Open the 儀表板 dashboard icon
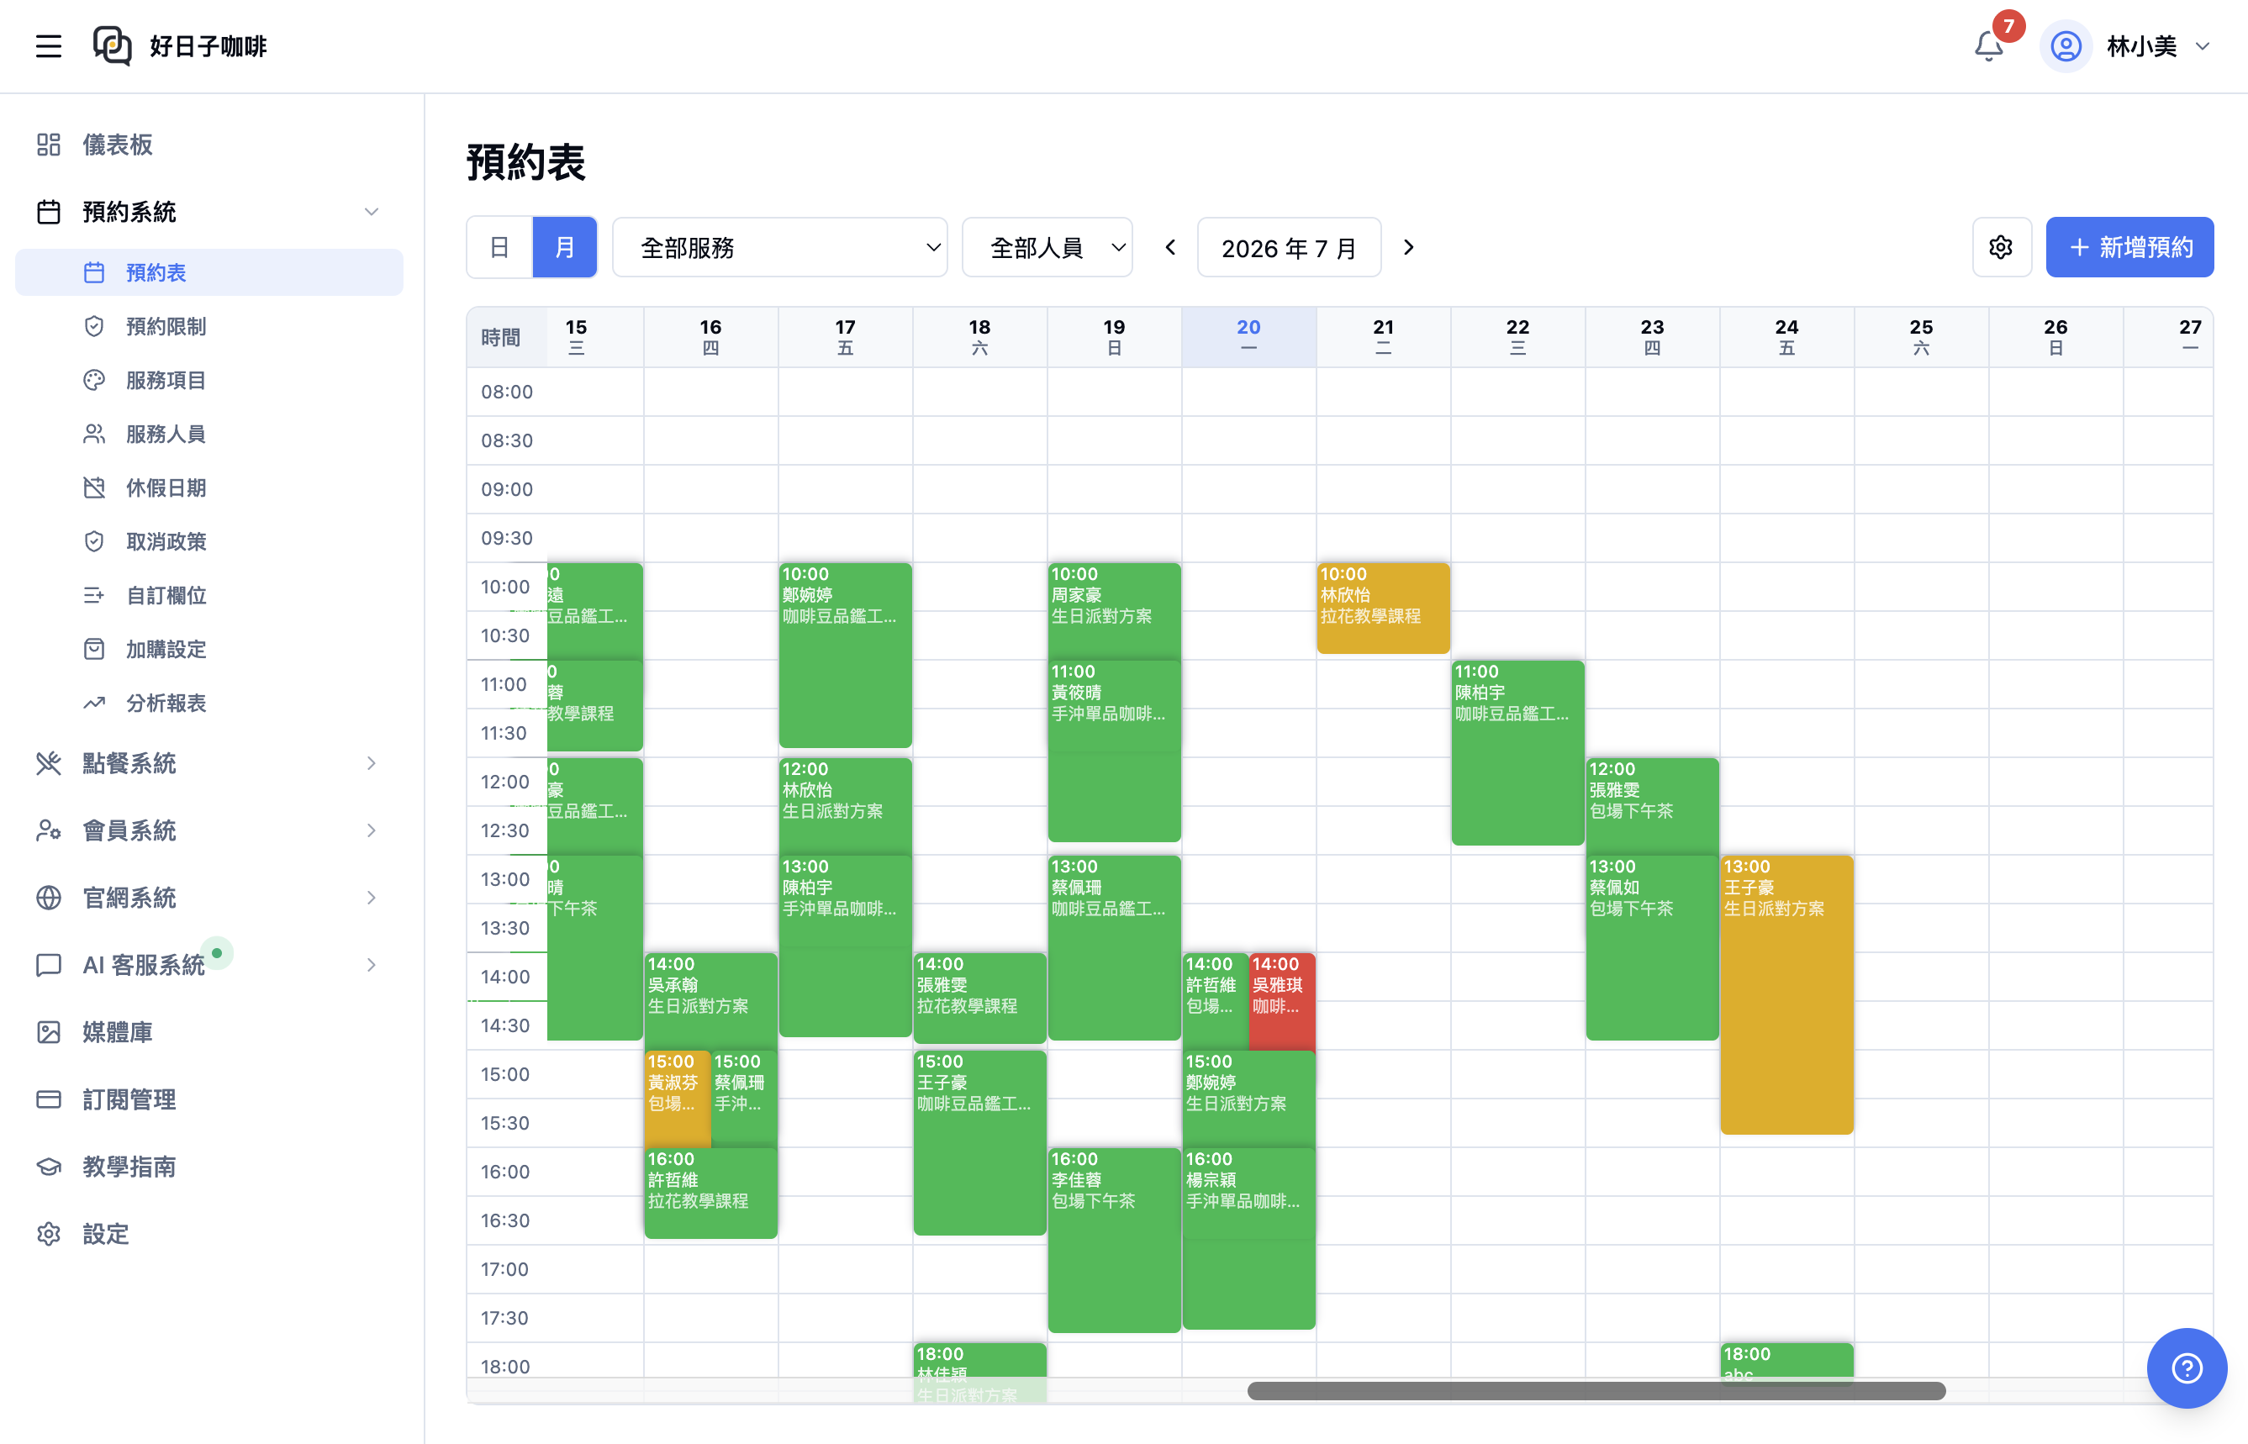This screenshot has width=2248, height=1444. (x=49, y=145)
